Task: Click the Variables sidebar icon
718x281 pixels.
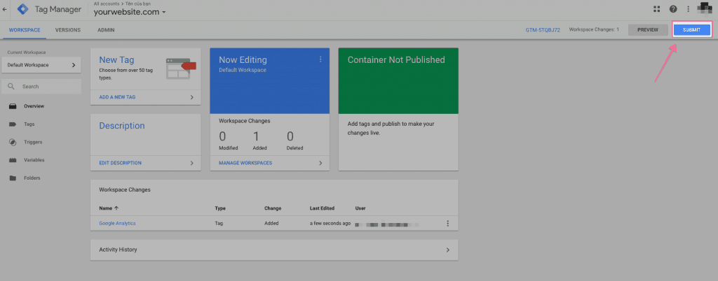Action: point(13,160)
